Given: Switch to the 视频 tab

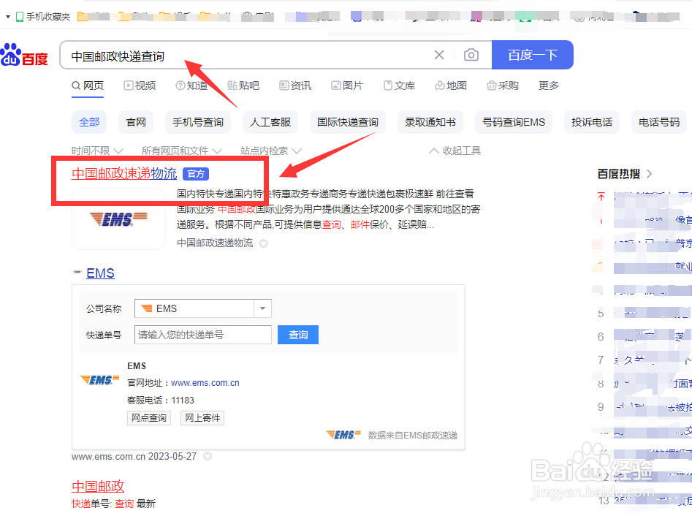Looking at the screenshot, I should (140, 86).
